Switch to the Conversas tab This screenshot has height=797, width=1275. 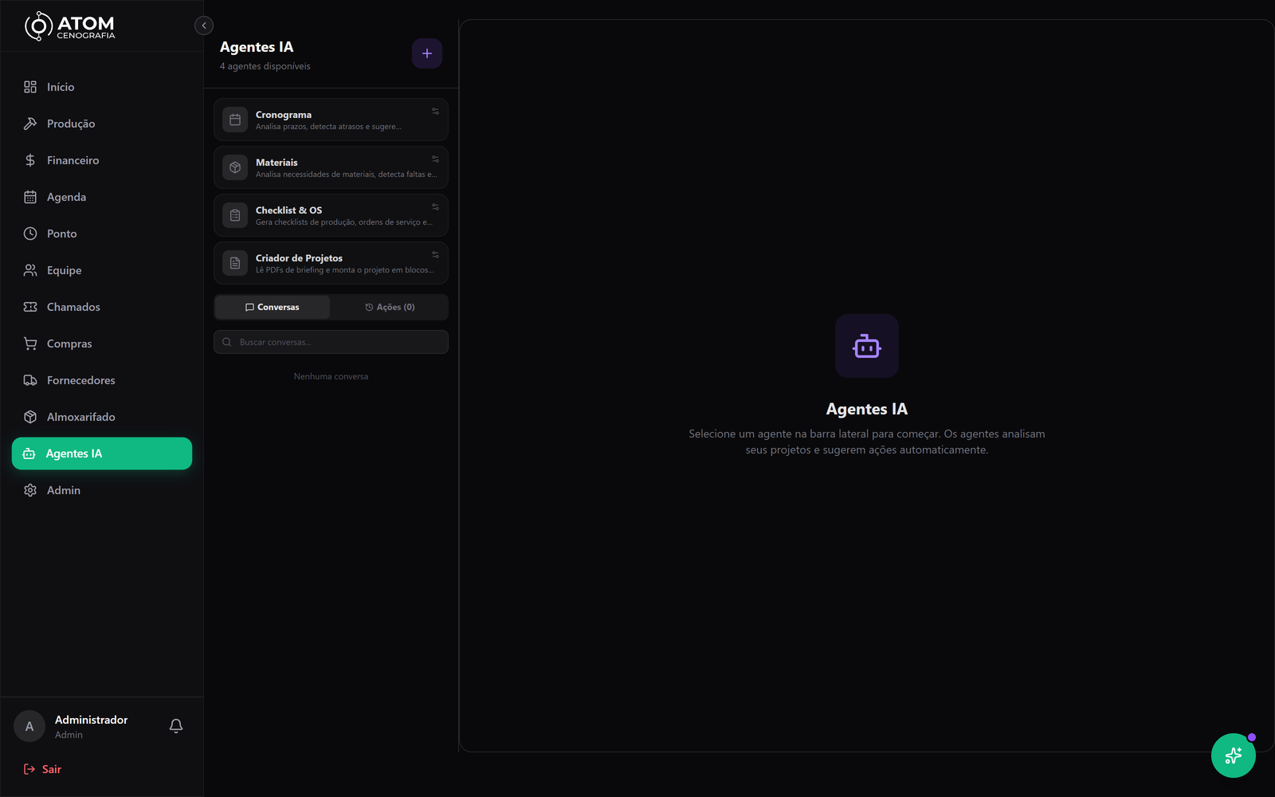(273, 307)
